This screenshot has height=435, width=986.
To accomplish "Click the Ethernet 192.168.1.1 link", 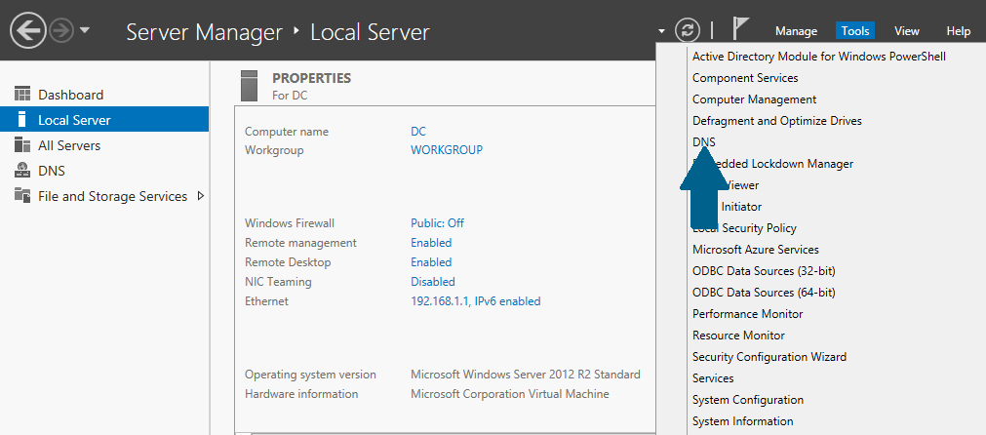I will (x=475, y=301).
